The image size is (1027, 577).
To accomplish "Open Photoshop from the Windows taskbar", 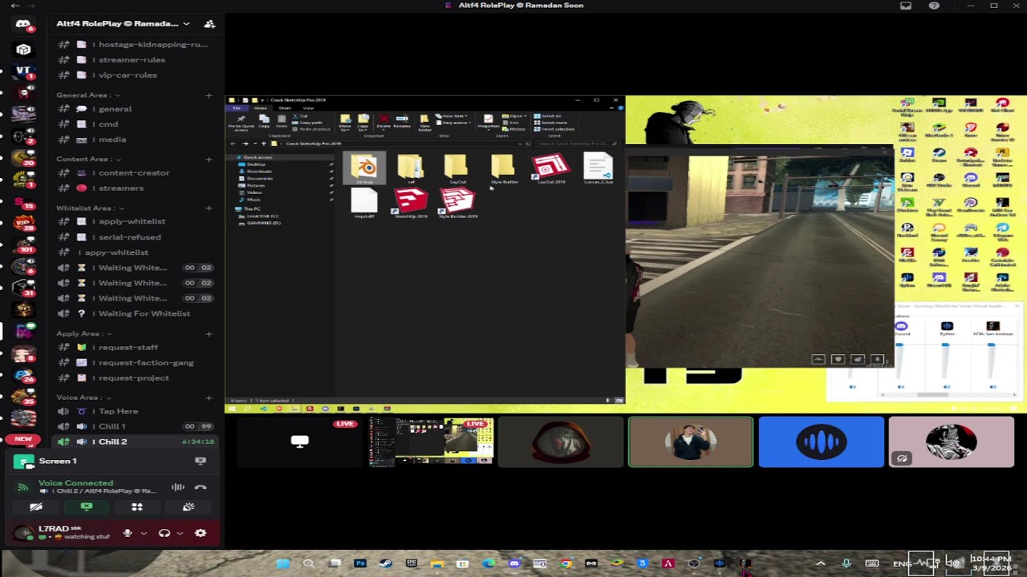I will (360, 563).
